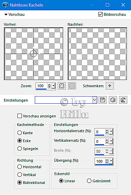The image size is (131, 195).
Task: Reset to defaults with the arrow icon
Action: (x=123, y=100)
